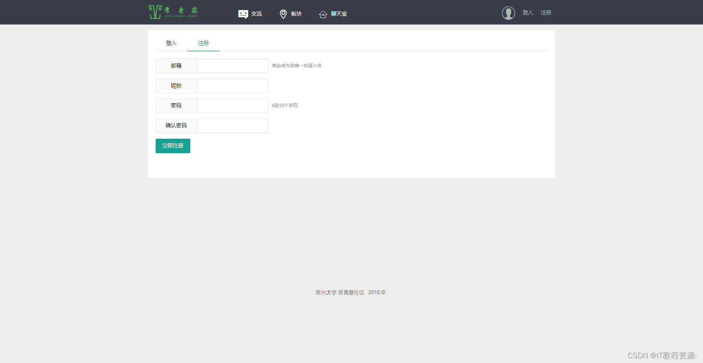Select the 注册 tab
Viewport: 703px width, 363px height.
tap(203, 43)
